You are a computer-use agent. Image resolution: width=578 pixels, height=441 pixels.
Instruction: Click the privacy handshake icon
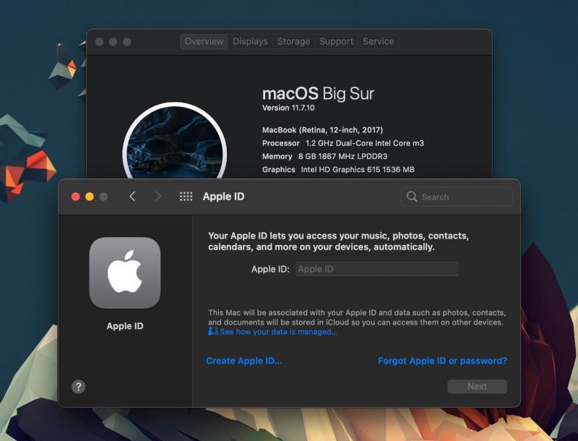213,332
